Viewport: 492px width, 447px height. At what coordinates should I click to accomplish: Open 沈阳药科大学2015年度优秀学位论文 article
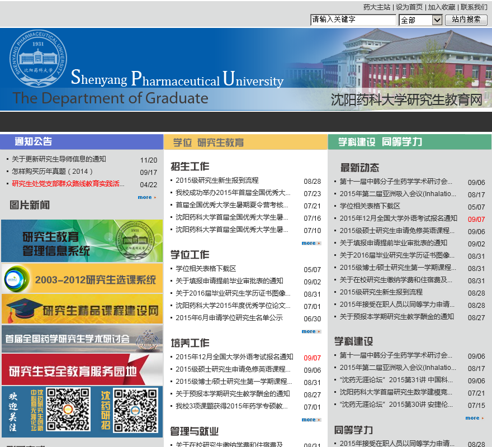pyautogui.click(x=233, y=305)
